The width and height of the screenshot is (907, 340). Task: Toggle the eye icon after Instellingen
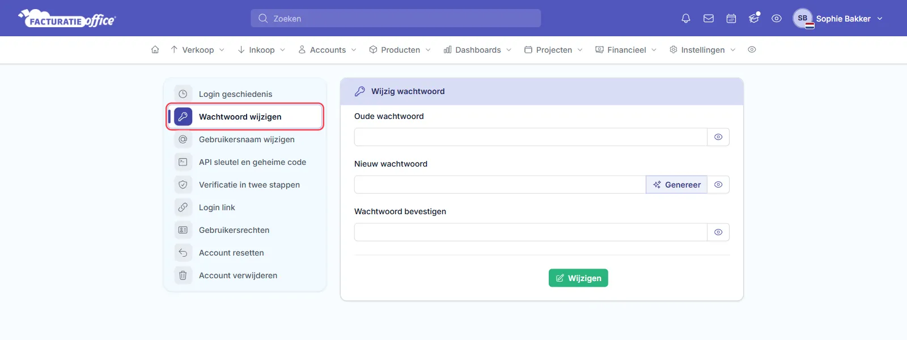click(752, 50)
